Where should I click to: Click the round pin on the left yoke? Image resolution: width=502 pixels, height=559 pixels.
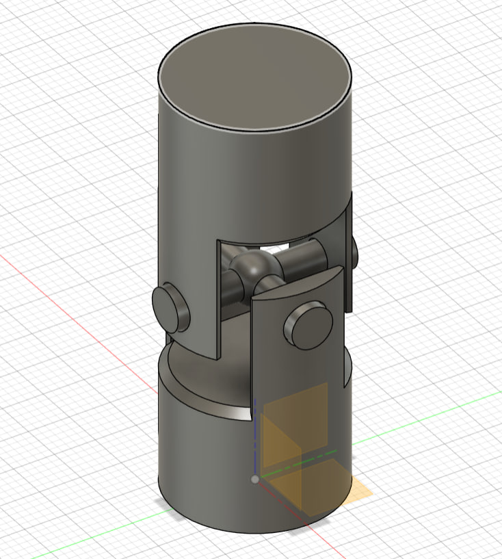click(170, 308)
